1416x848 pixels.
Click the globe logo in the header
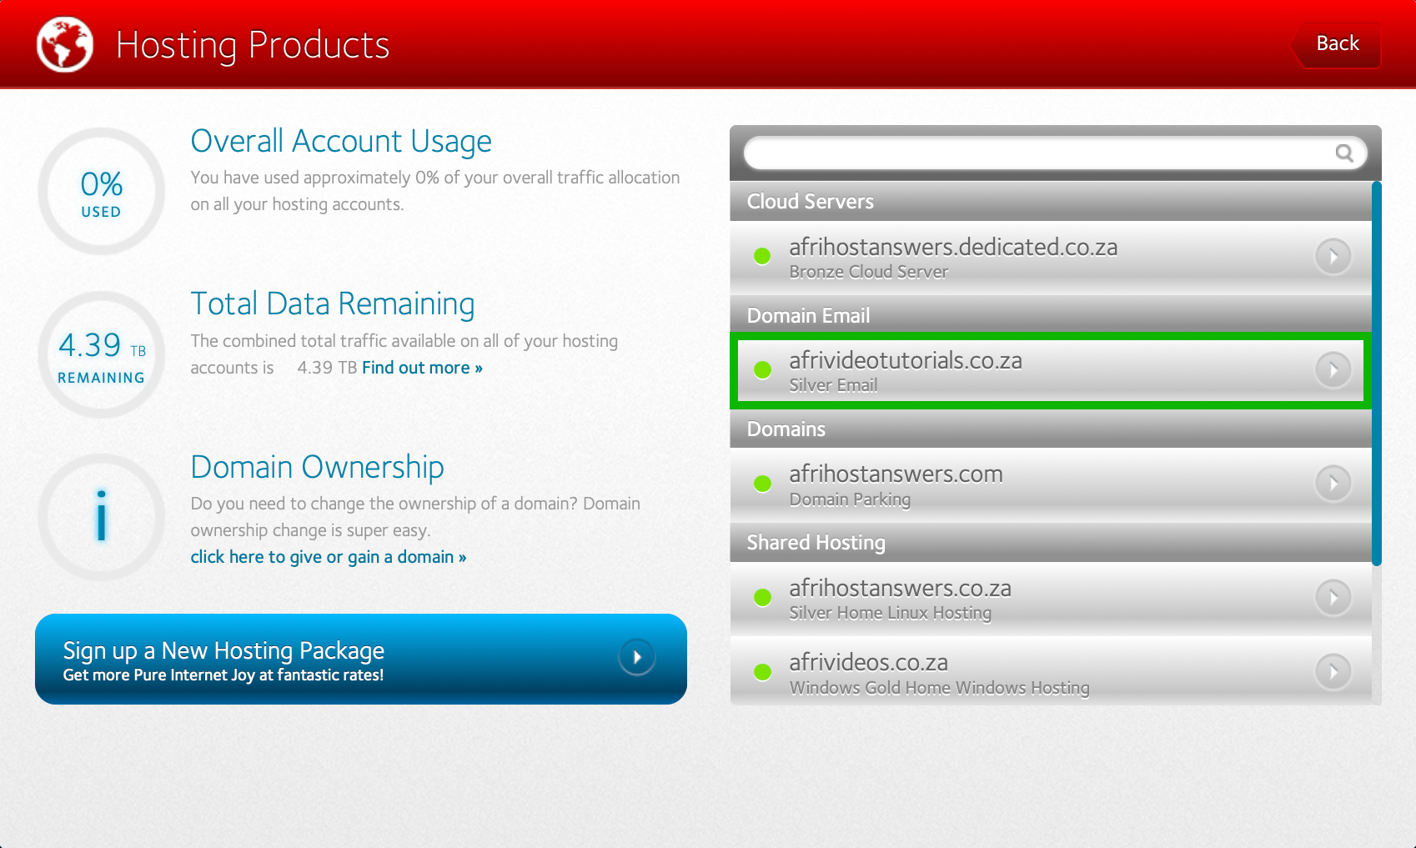[65, 44]
